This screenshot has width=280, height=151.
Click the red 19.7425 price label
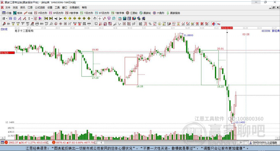tap(7, 53)
